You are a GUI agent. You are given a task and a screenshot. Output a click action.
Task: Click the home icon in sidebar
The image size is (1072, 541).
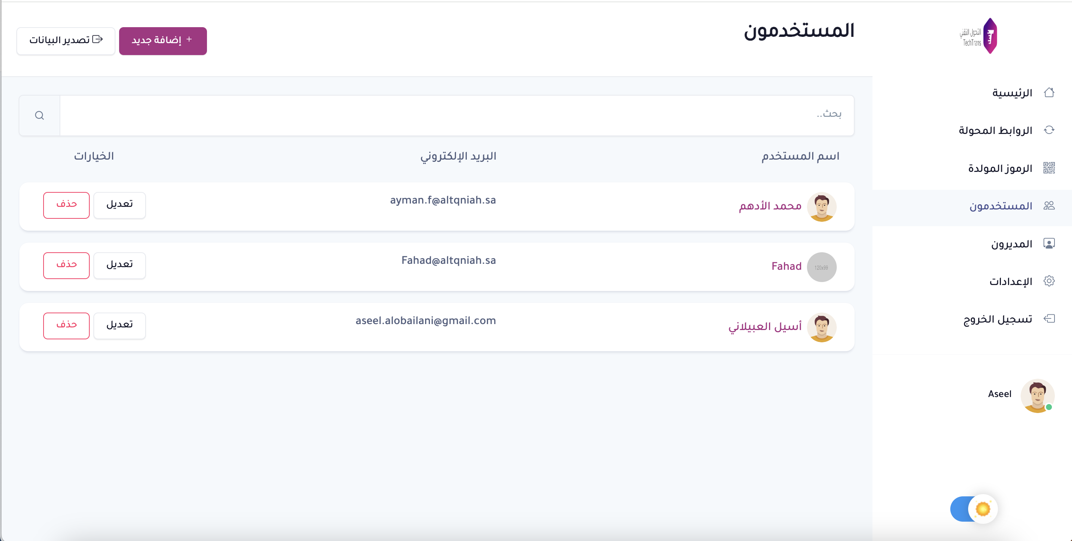(x=1049, y=92)
